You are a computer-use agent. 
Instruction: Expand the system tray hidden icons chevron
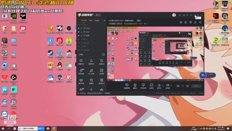point(198,129)
